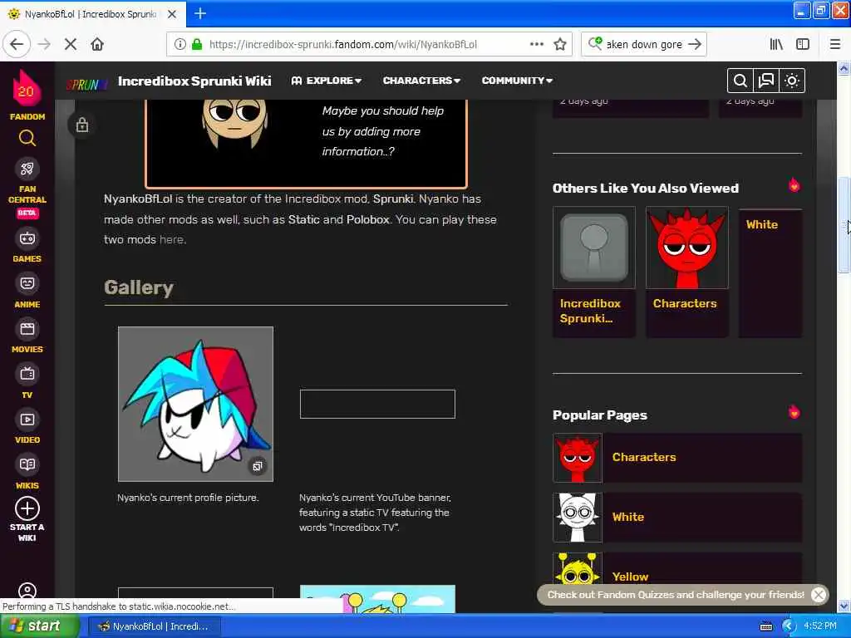
Task: Submit the search with the arrow
Action: (x=695, y=44)
